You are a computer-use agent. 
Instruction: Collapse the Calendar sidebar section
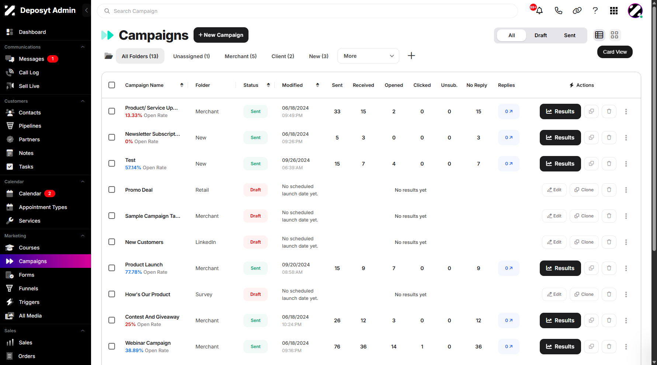coord(83,182)
